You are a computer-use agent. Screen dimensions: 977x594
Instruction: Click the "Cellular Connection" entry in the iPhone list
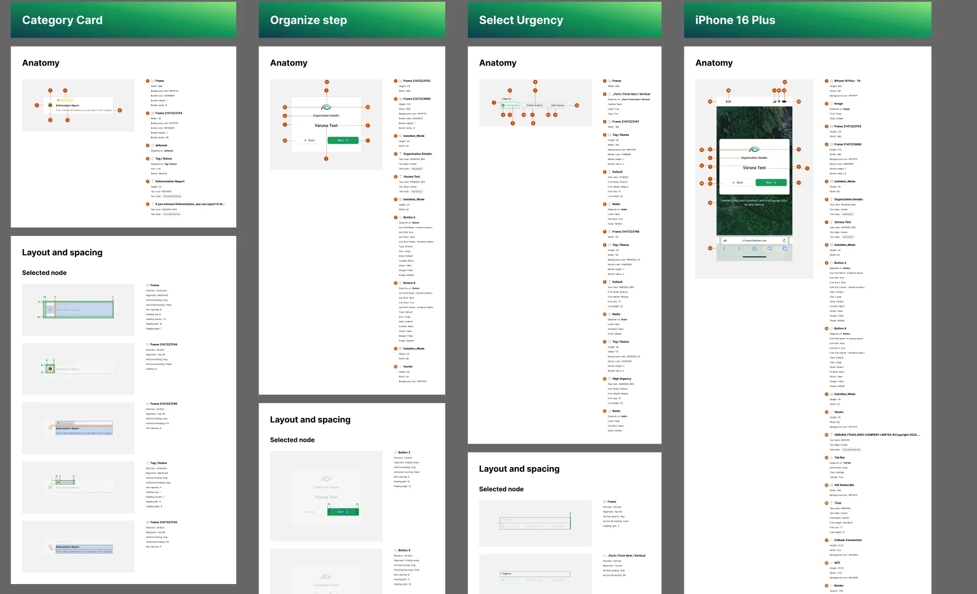point(847,540)
